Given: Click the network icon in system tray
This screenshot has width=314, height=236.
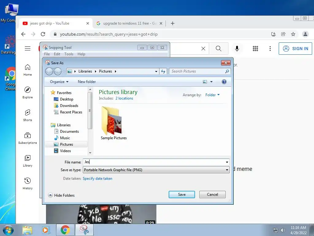Looking at the screenshot, I should pos(276,230).
